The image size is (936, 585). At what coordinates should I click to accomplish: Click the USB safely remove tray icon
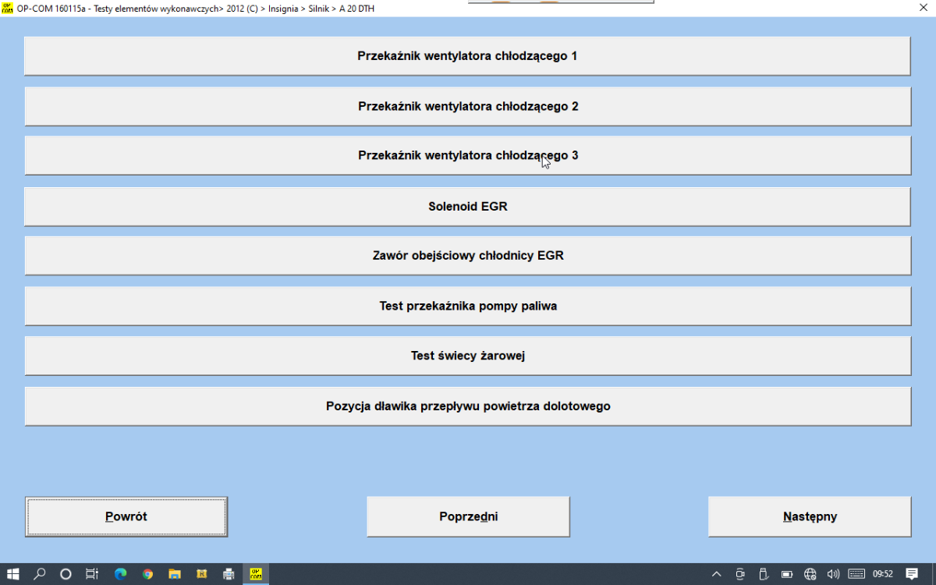point(764,574)
